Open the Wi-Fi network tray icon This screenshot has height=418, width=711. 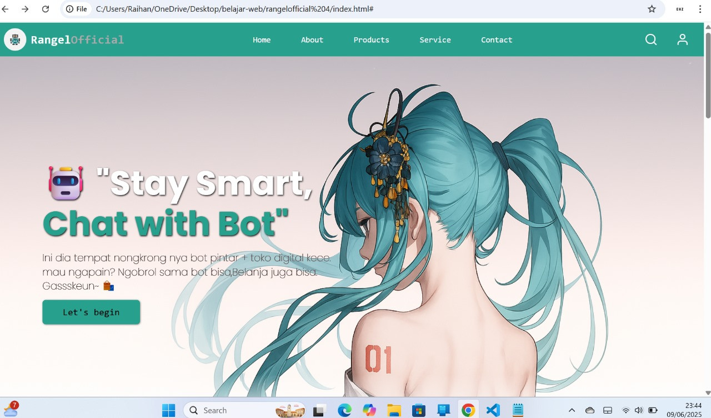coord(626,410)
